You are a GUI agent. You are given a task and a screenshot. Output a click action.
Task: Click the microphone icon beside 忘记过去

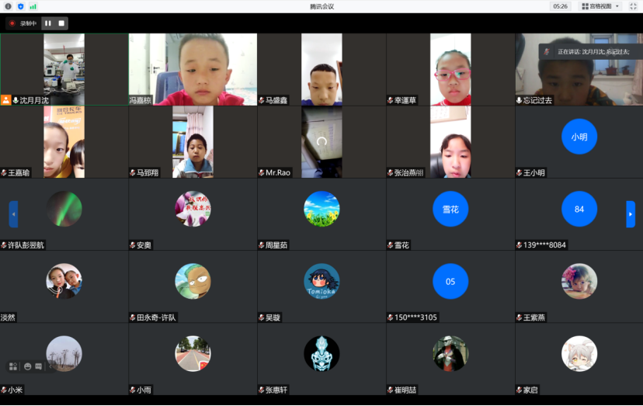[520, 100]
